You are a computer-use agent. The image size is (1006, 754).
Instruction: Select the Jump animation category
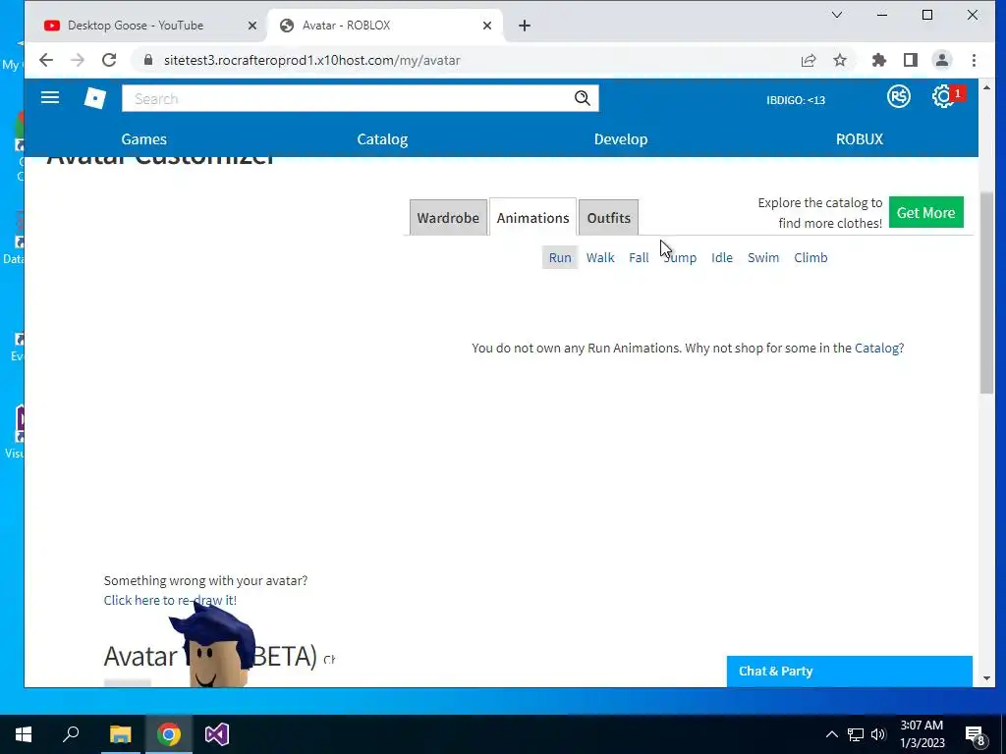[x=680, y=258]
